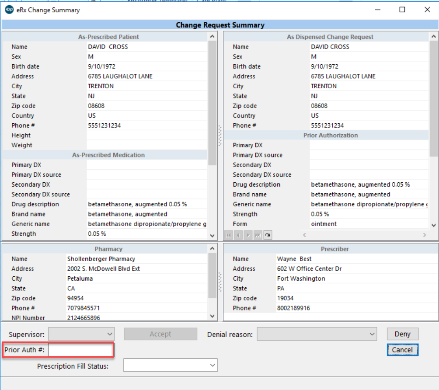Select pharmacy address 2002 S. McDowell Blvd Ext
439x390 pixels.
point(103,269)
